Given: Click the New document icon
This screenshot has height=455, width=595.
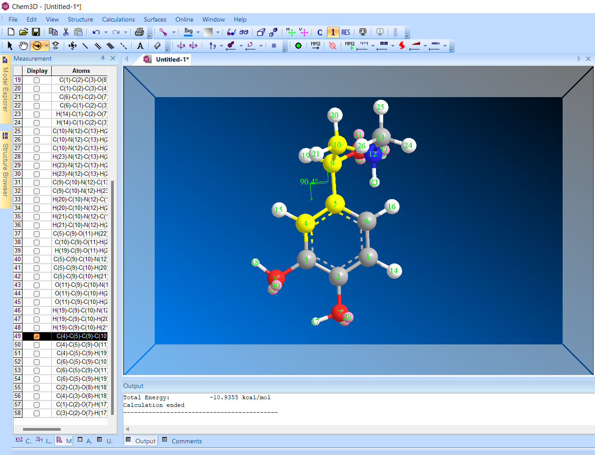Looking at the screenshot, I should 11,32.
